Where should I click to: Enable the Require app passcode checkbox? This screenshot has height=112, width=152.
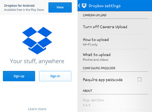coord(139,80)
